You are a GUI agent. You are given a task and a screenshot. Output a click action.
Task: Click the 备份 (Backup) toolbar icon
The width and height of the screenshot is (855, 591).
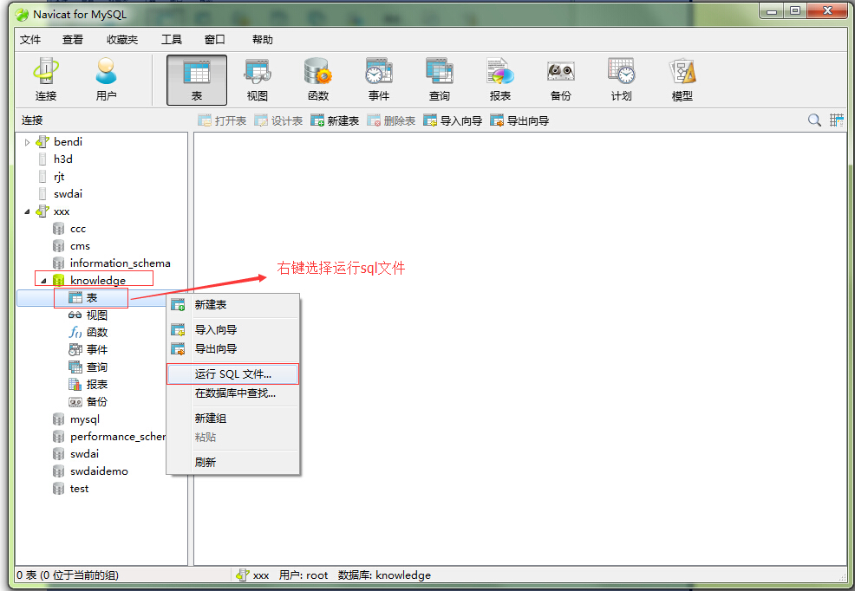click(560, 80)
